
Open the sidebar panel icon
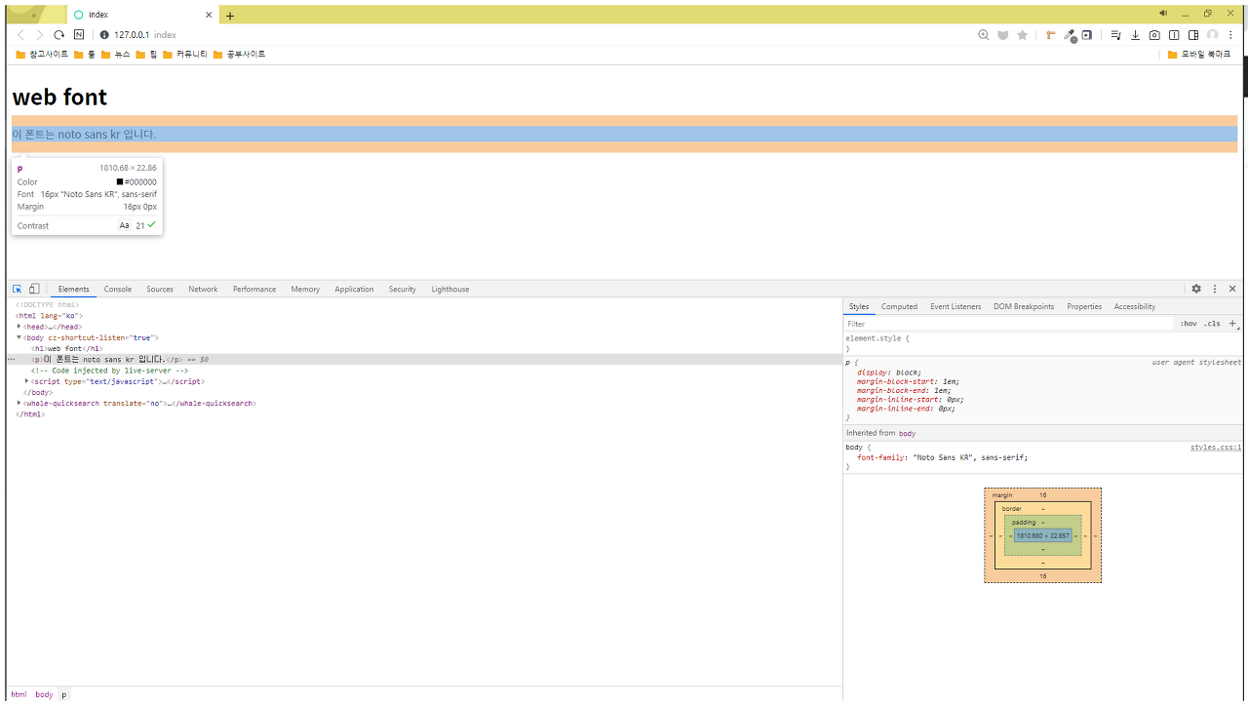[x=1193, y=35]
